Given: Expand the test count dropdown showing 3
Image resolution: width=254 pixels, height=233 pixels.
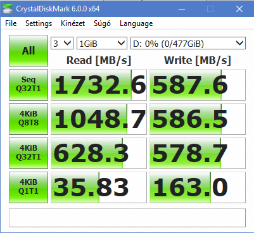Looking at the screenshot, I should click(x=62, y=43).
